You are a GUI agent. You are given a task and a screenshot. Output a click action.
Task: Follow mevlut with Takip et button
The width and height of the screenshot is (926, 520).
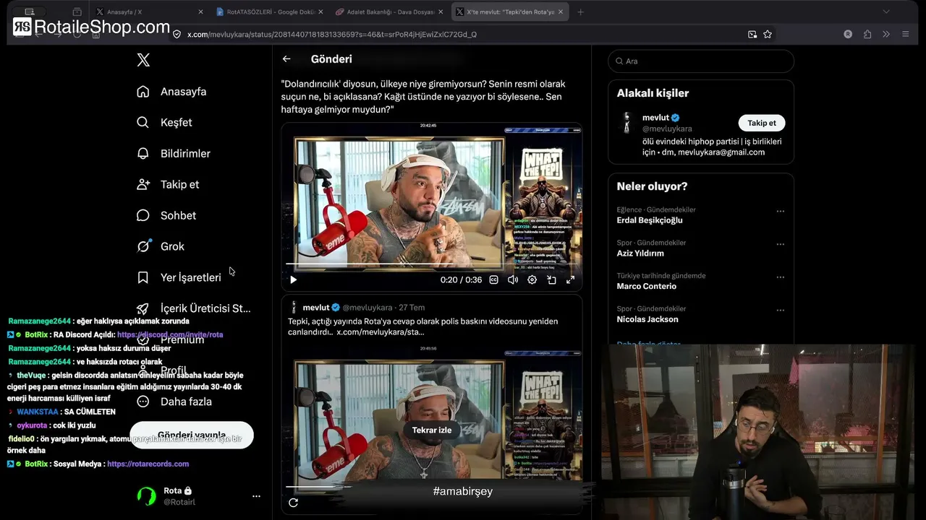pos(762,123)
